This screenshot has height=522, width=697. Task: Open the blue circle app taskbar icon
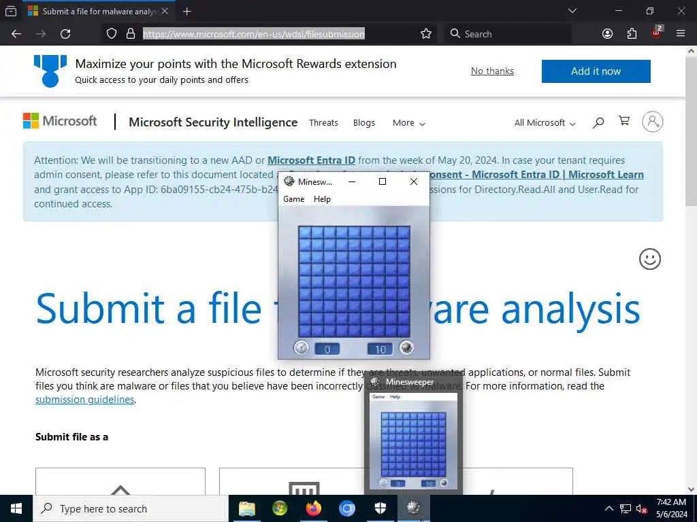tap(346, 508)
